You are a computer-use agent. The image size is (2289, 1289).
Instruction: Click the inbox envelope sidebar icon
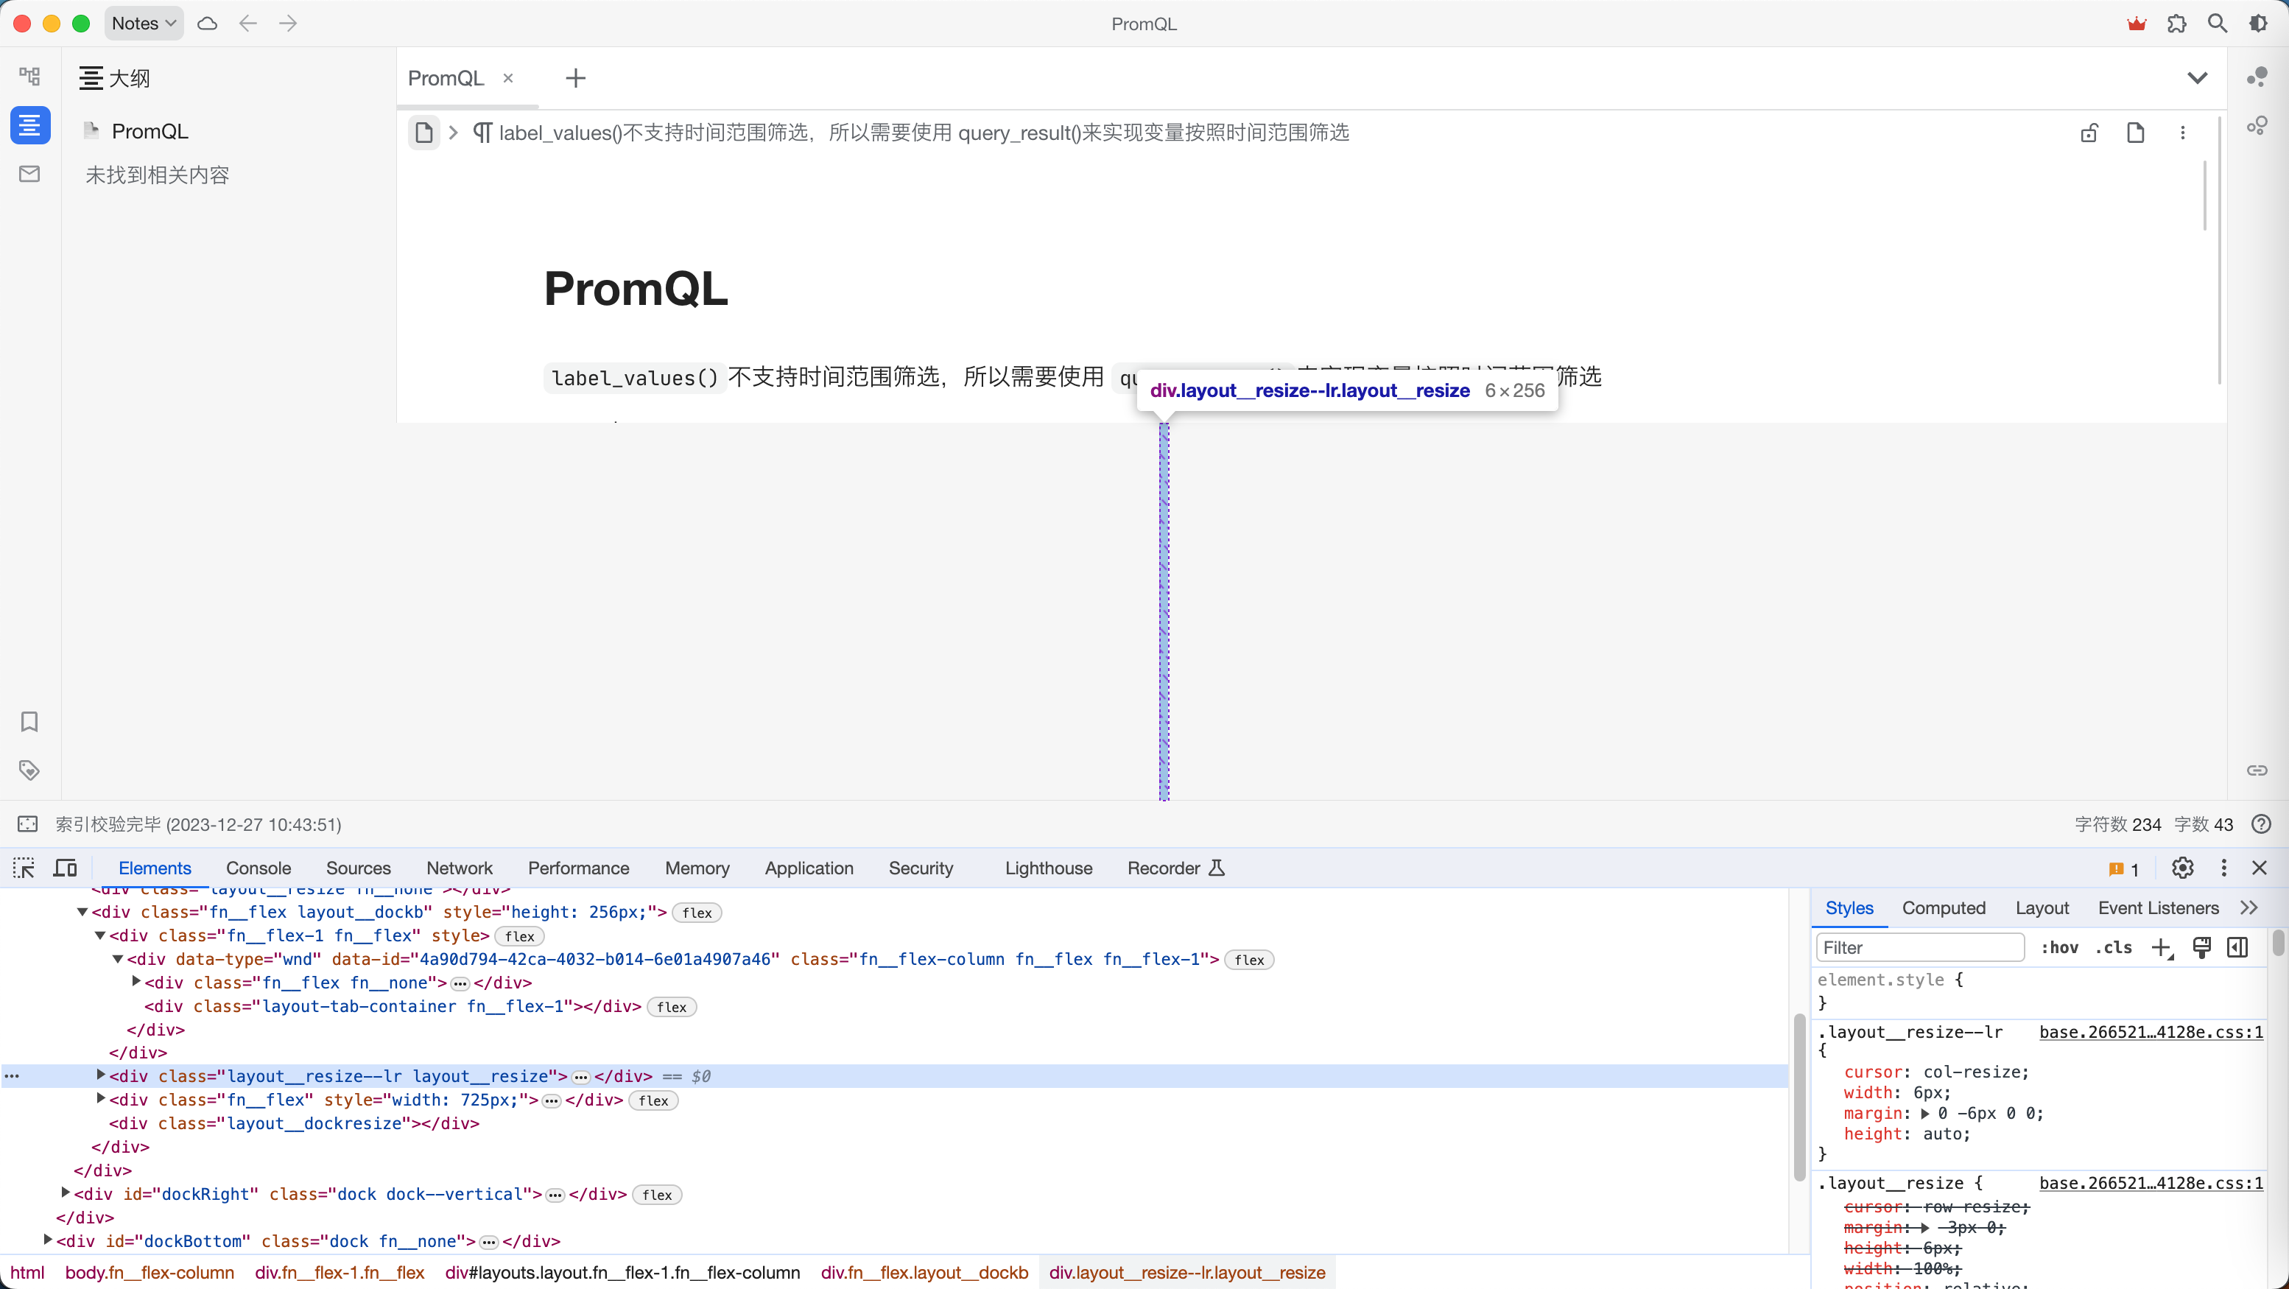[29, 173]
